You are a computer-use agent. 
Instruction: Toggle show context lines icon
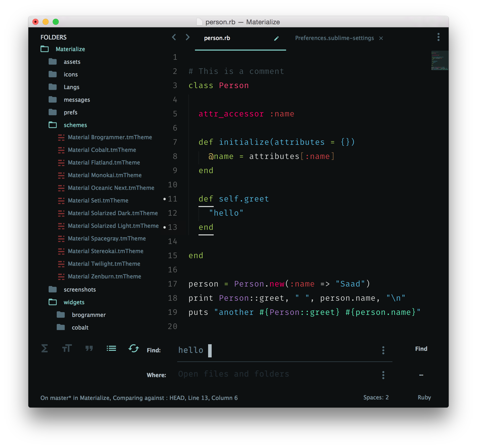click(x=111, y=349)
